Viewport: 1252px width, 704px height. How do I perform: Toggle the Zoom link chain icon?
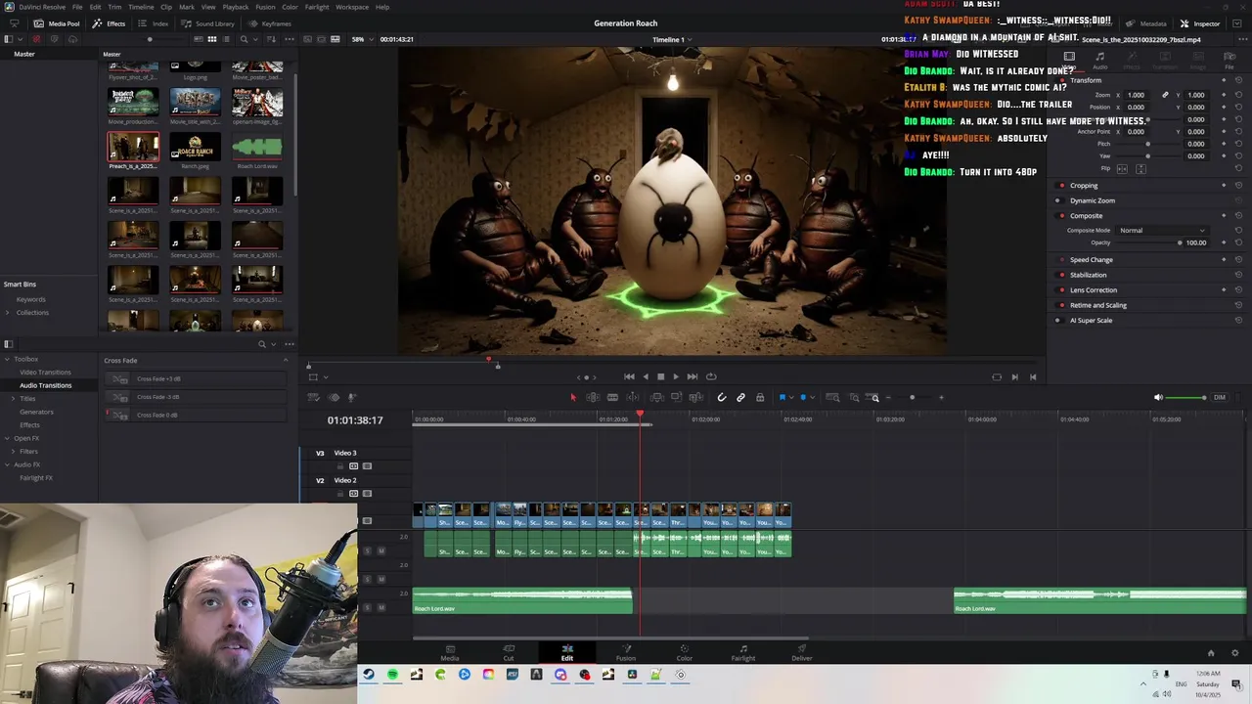[x=1165, y=95]
